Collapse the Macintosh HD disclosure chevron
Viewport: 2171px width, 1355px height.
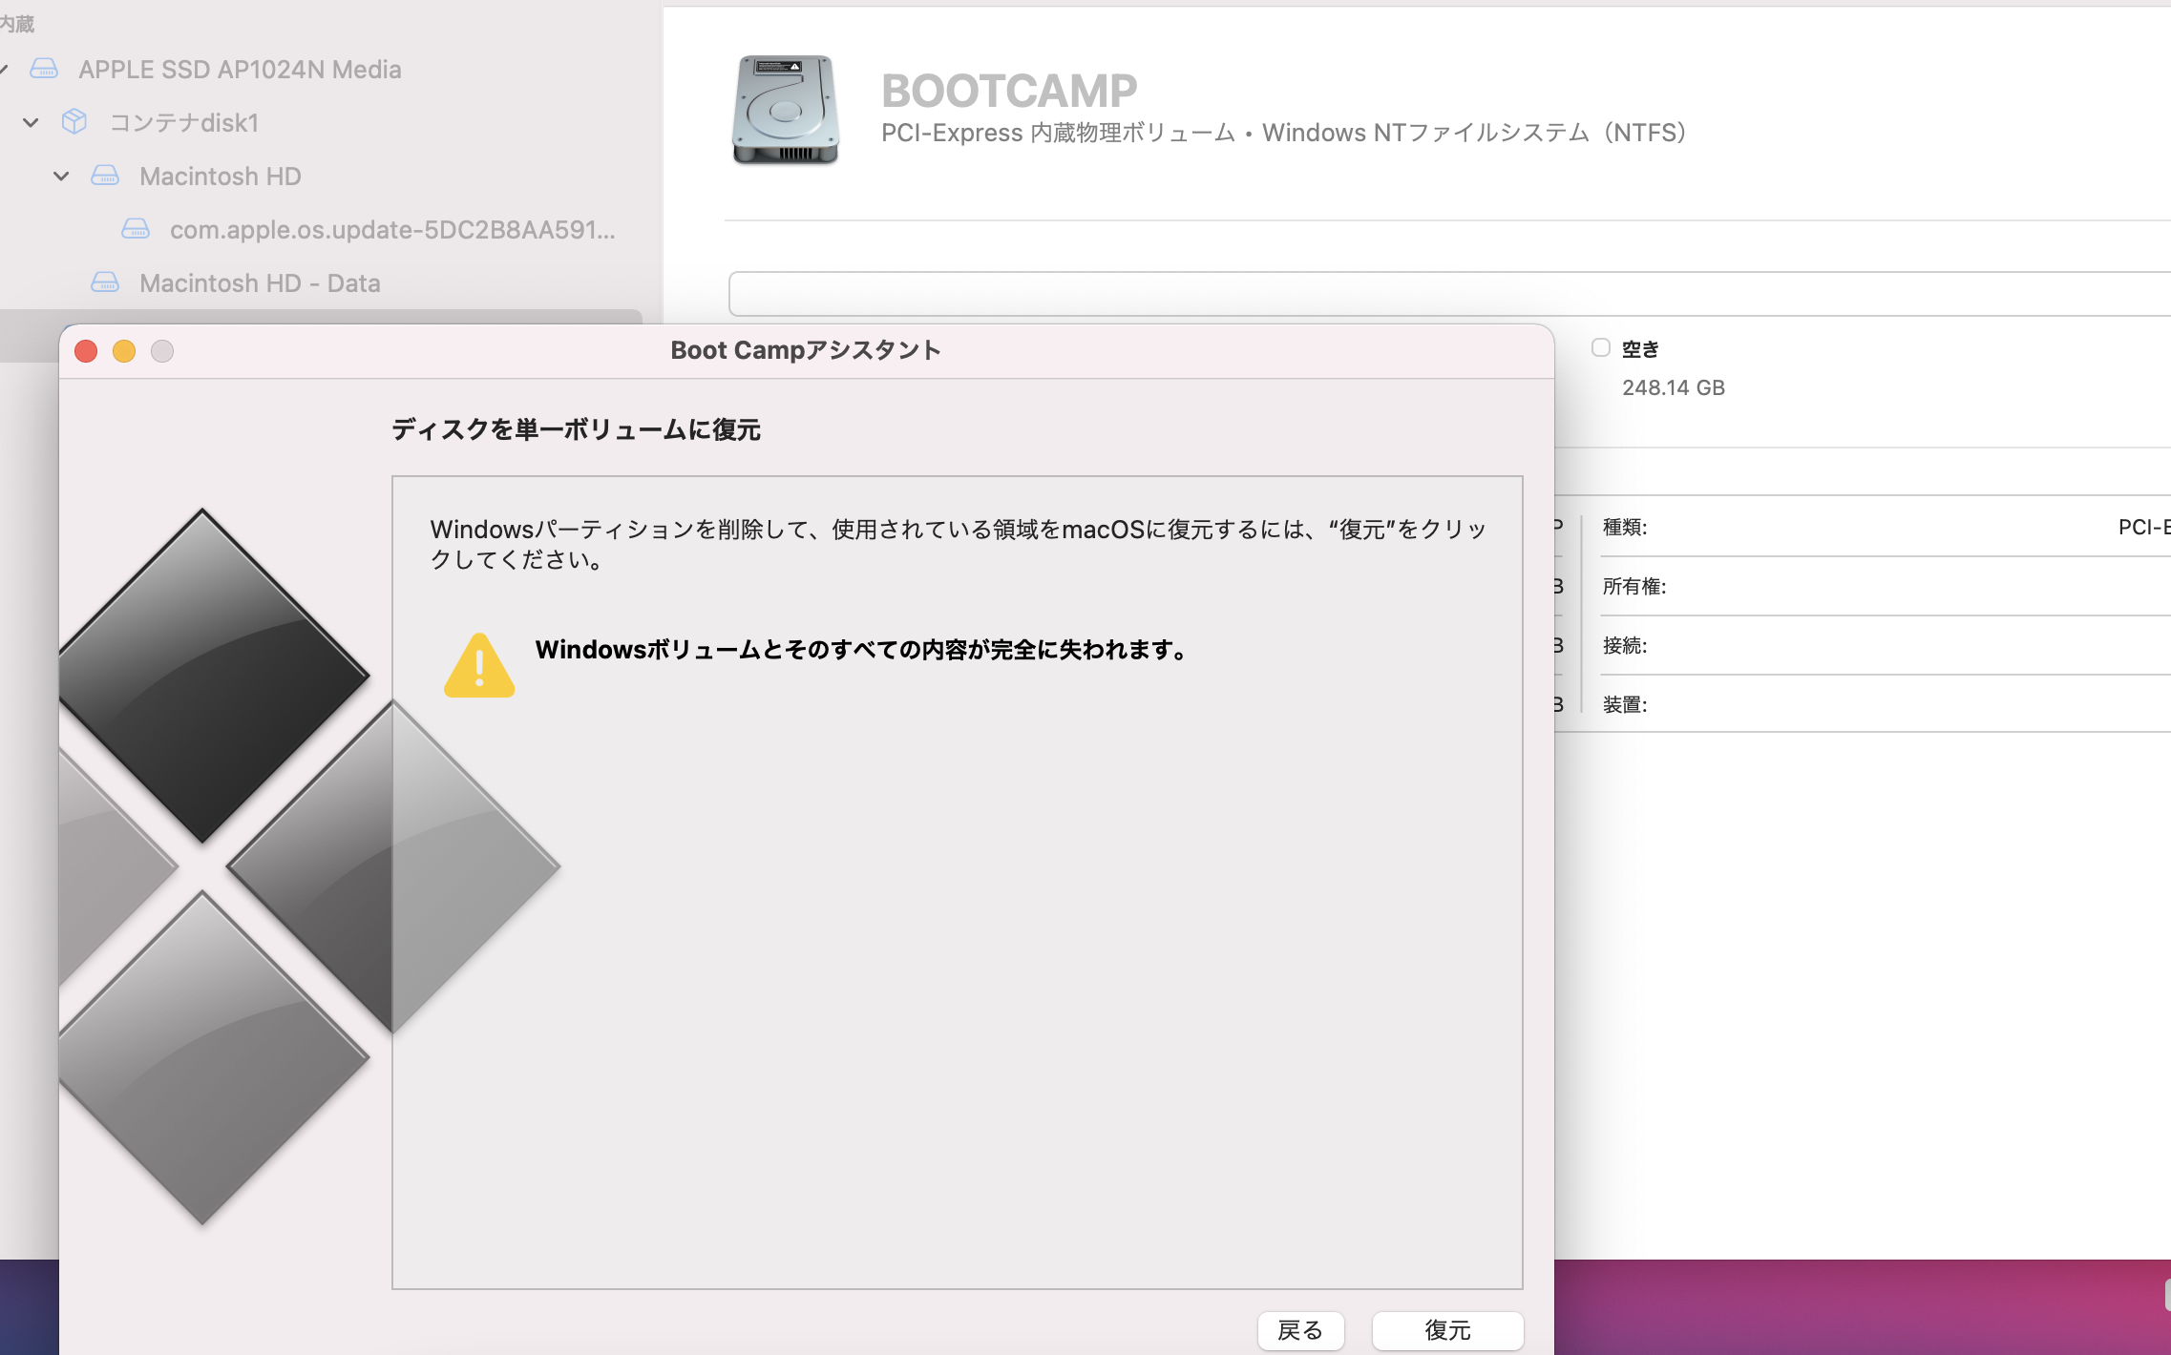(61, 176)
